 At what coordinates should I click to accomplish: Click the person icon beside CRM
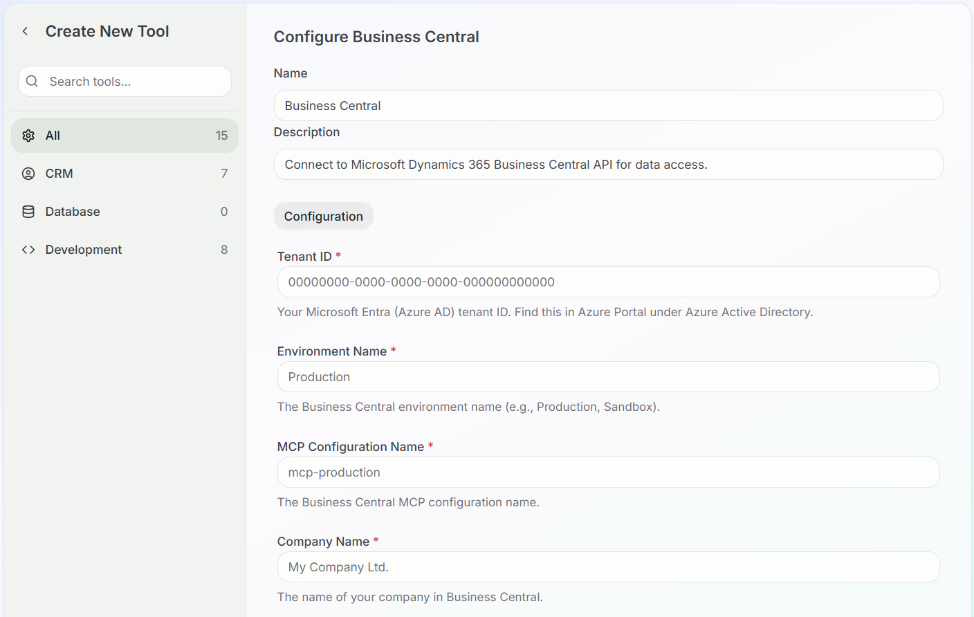tap(28, 174)
